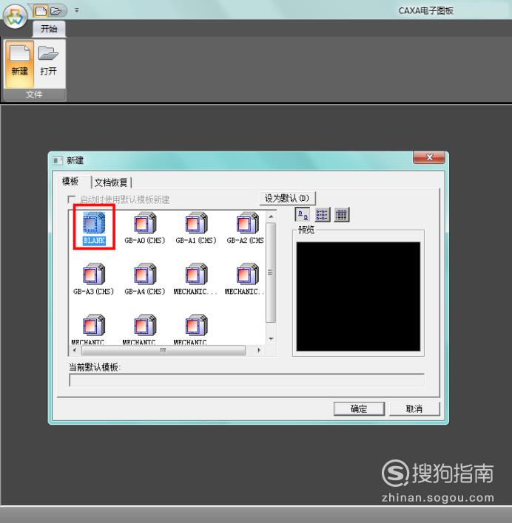Select the middle MECHANIC template in bottom row
Image resolution: width=512 pixels, height=523 pixels.
click(139, 329)
